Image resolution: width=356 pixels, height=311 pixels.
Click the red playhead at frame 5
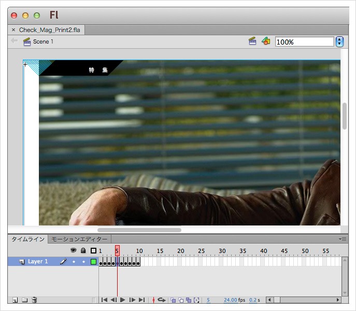click(117, 250)
